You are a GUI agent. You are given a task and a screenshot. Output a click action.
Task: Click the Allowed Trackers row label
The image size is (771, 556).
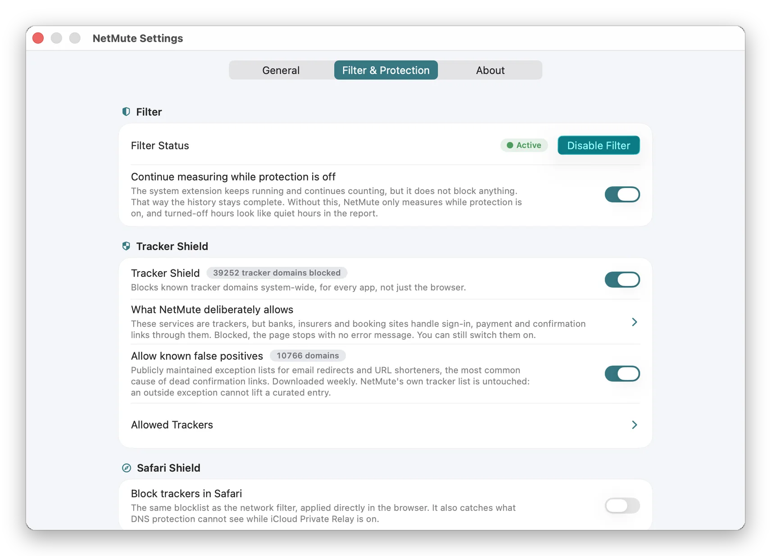click(x=172, y=425)
